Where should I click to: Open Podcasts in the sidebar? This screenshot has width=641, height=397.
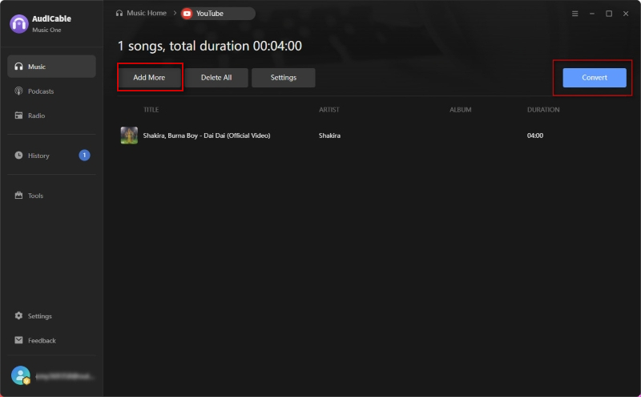(51, 91)
